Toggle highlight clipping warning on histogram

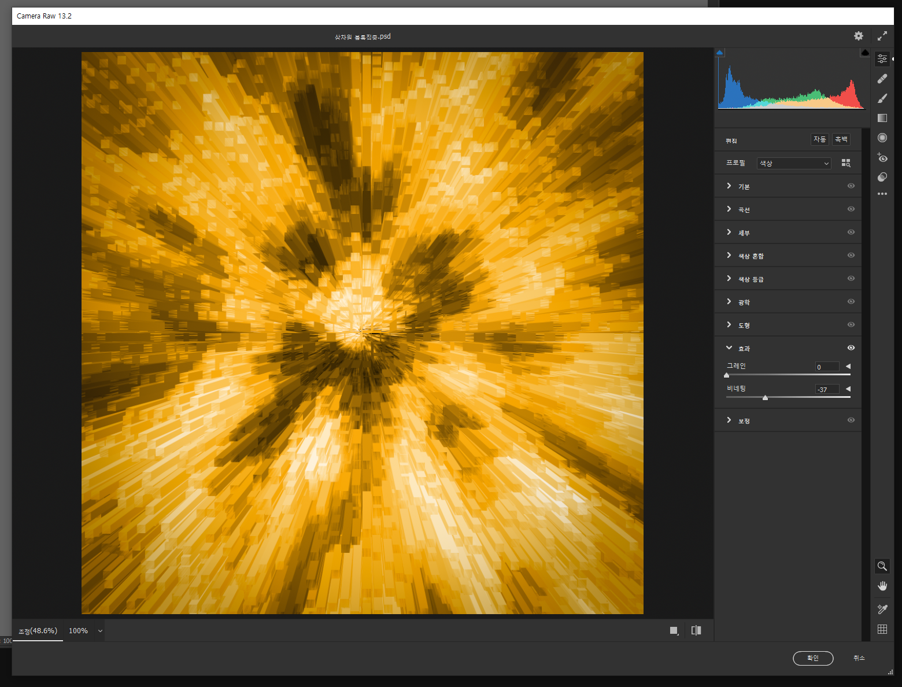tap(865, 53)
